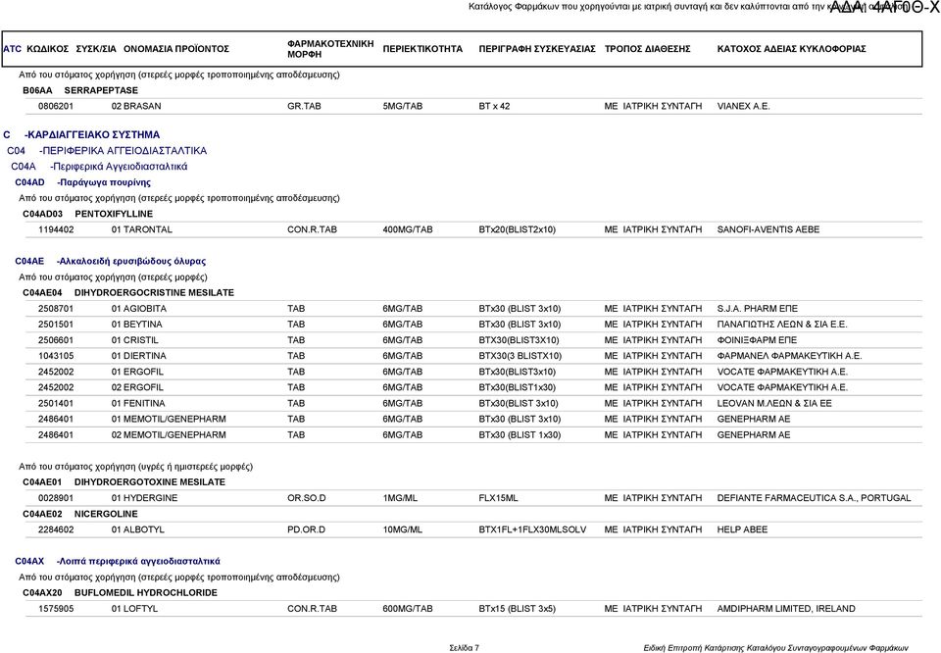Select the "BUFLOMEDIL HYDROCHLORIDE" heading
The image size is (941, 653).
pos(146,593)
